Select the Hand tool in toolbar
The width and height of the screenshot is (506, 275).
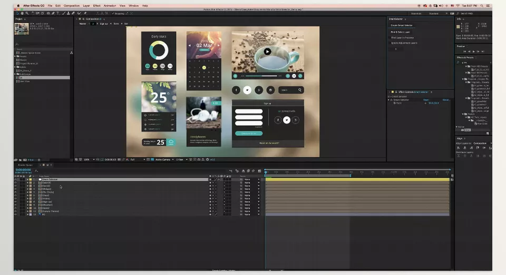pyautogui.click(x=22, y=13)
